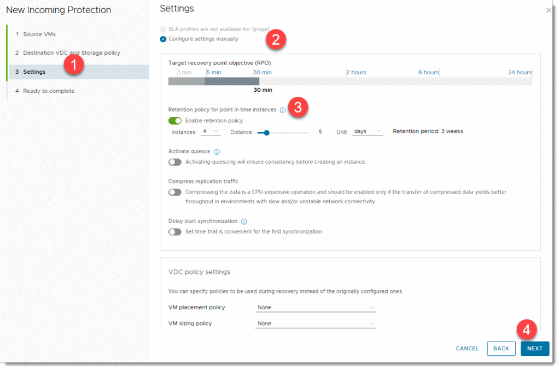The width and height of the screenshot is (560, 370).
Task: Select the Ready to complete step
Action: 49,91
